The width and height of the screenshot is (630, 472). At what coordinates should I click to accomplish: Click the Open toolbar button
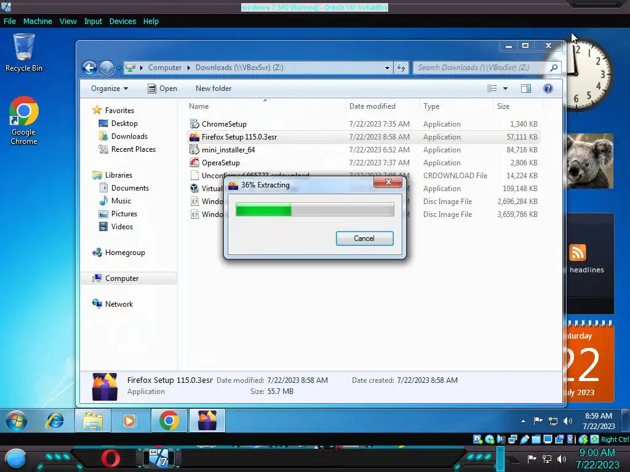pyautogui.click(x=162, y=88)
